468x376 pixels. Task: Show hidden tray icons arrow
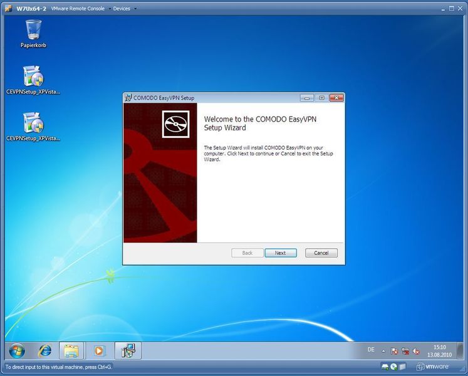point(383,351)
